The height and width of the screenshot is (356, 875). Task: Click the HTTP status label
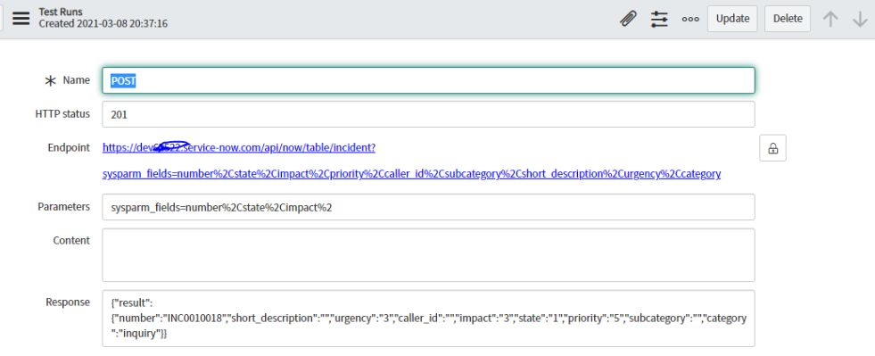[62, 114]
